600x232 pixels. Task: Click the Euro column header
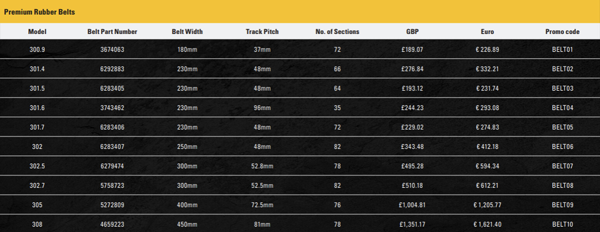(487, 32)
